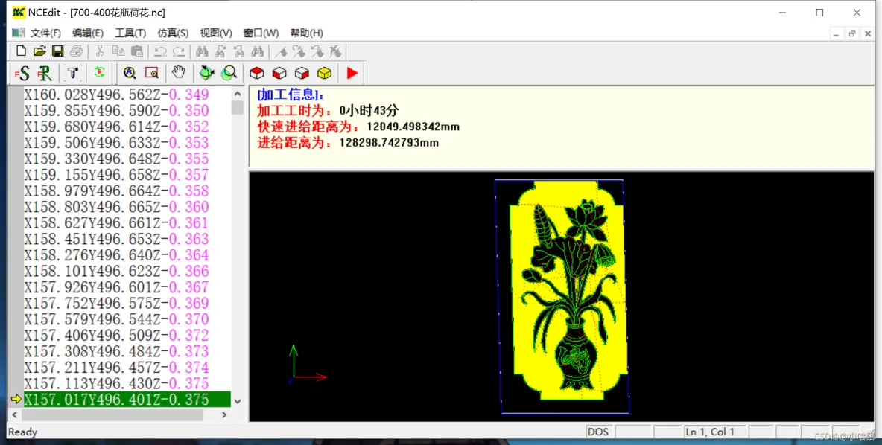882x445 pixels.
Task: Restore the inner document window
Action: click(x=851, y=33)
